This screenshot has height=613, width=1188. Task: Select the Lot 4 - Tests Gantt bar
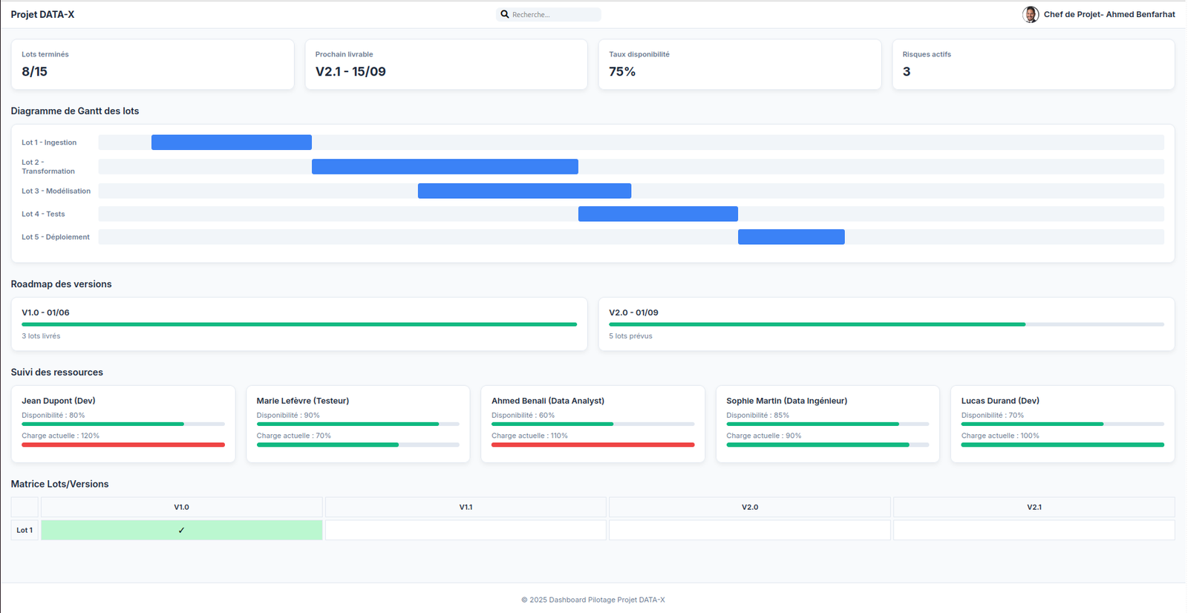[x=658, y=214]
